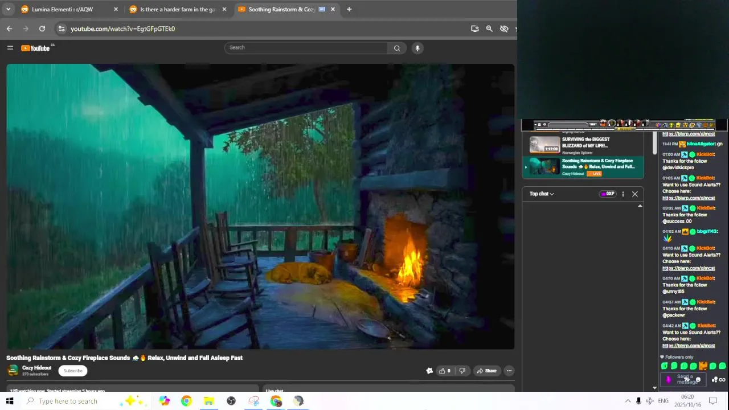The width and height of the screenshot is (729, 410).
Task: Open Chrome from the taskbar
Action: (x=186, y=401)
